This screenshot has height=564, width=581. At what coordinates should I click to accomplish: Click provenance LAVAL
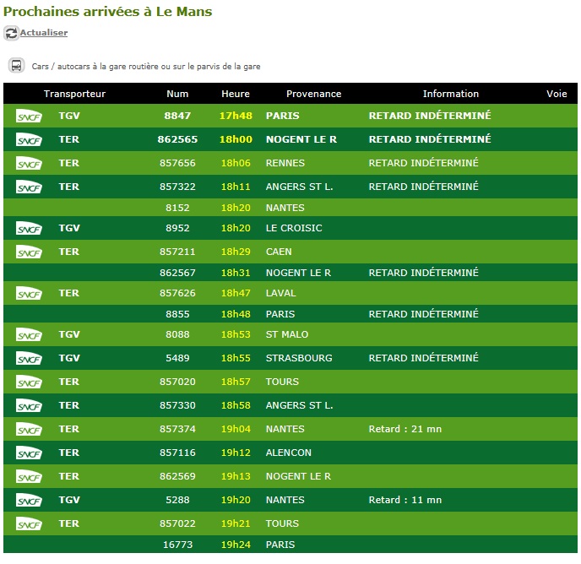281,293
